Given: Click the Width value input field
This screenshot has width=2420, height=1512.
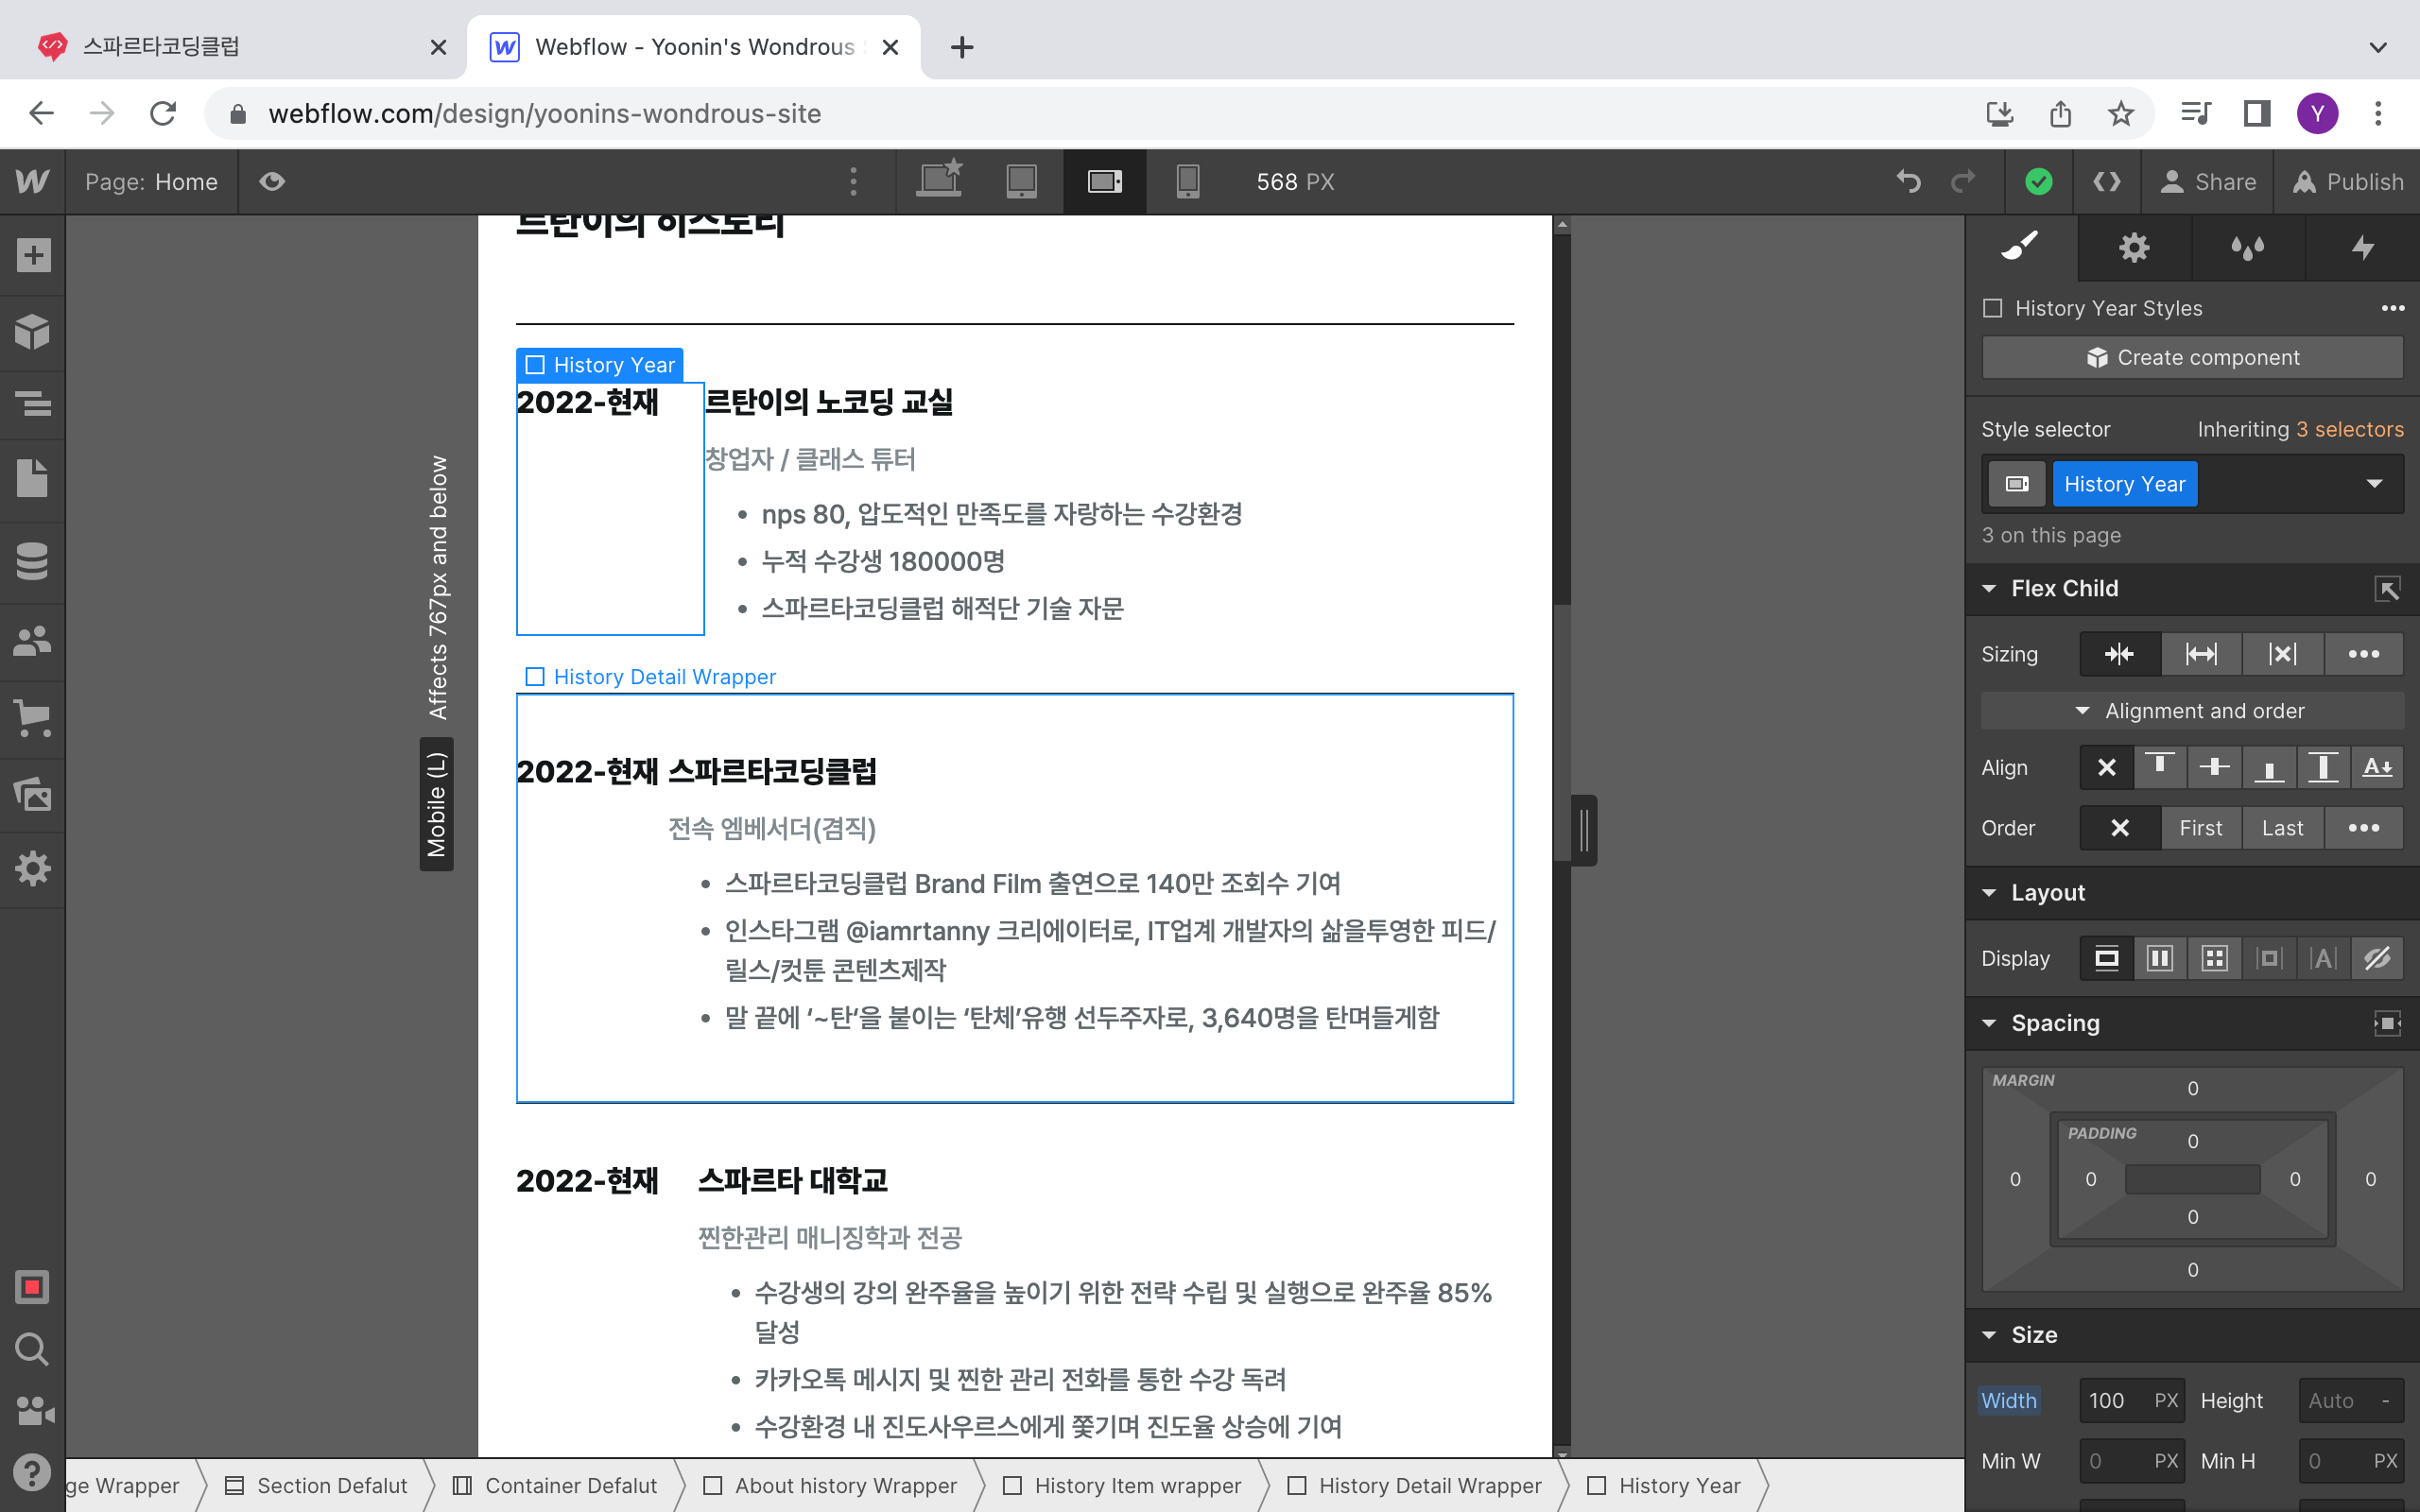Looking at the screenshot, I should pyautogui.click(x=2132, y=1400).
